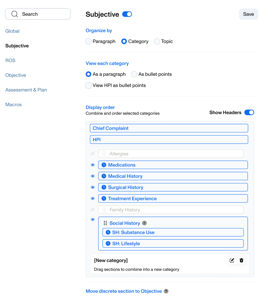The width and height of the screenshot is (275, 297).
Task: Choose As bullet points view
Action: pos(134,74)
